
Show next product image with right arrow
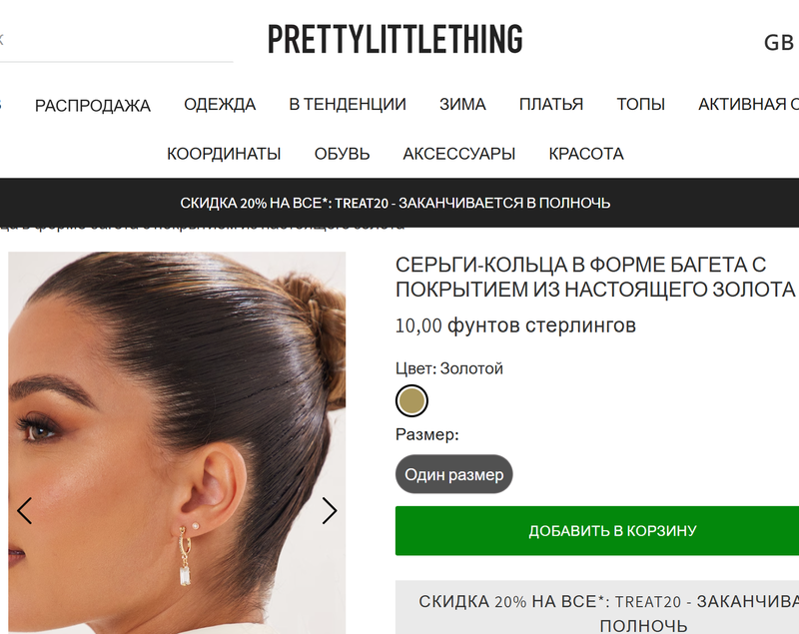(x=330, y=511)
